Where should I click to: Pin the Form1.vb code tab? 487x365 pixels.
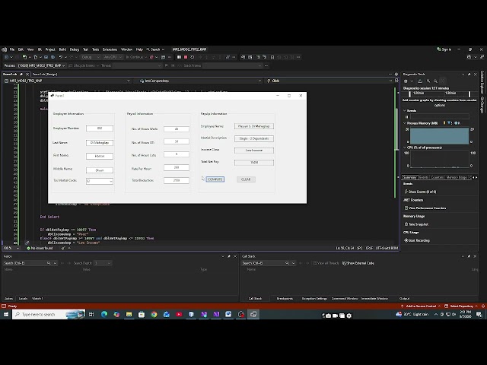point(21,75)
